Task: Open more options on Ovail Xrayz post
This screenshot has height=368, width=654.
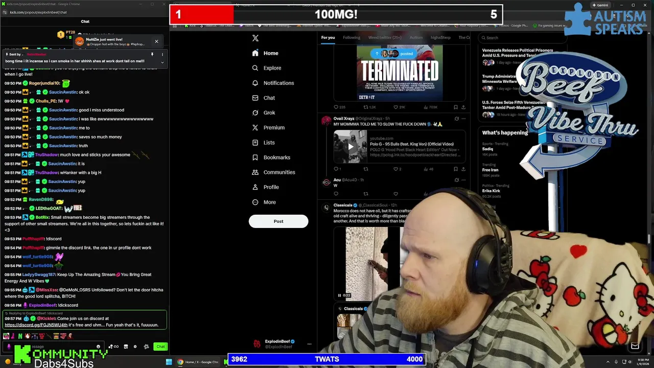Action: pyautogui.click(x=463, y=119)
